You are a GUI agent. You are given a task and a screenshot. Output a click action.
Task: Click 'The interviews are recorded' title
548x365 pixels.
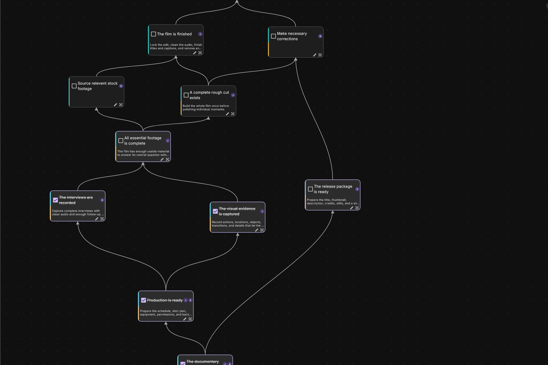point(76,200)
